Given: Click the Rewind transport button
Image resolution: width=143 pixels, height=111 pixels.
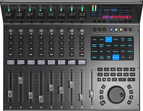Looking at the screenshot, I should tap(100, 80).
